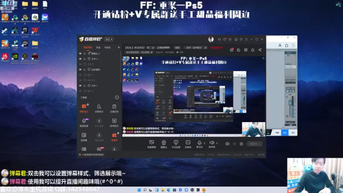
Task: Switch to the third scene tab
Action: pos(108,48)
